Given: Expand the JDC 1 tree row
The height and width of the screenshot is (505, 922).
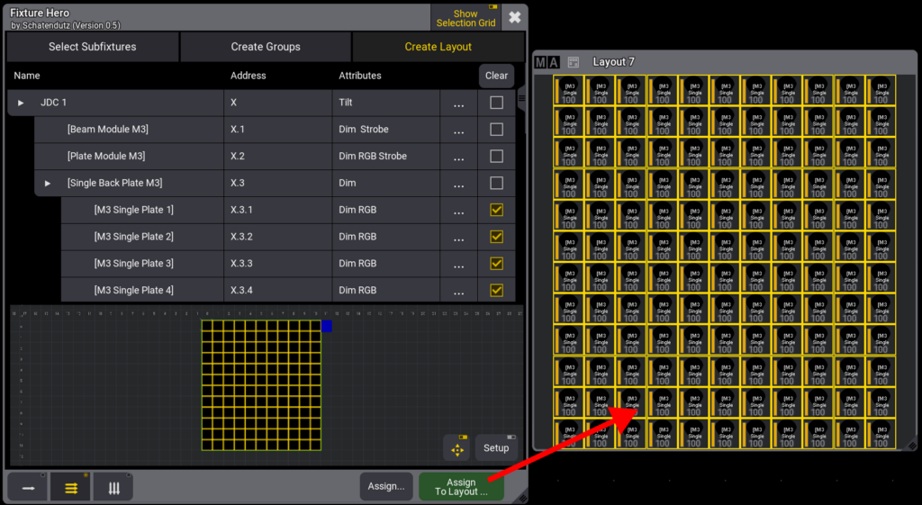Looking at the screenshot, I should click(x=22, y=103).
